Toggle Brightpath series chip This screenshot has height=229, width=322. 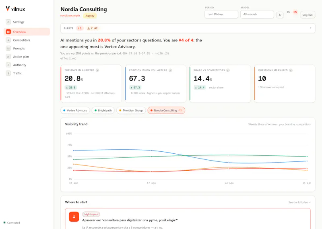[x=103, y=110]
